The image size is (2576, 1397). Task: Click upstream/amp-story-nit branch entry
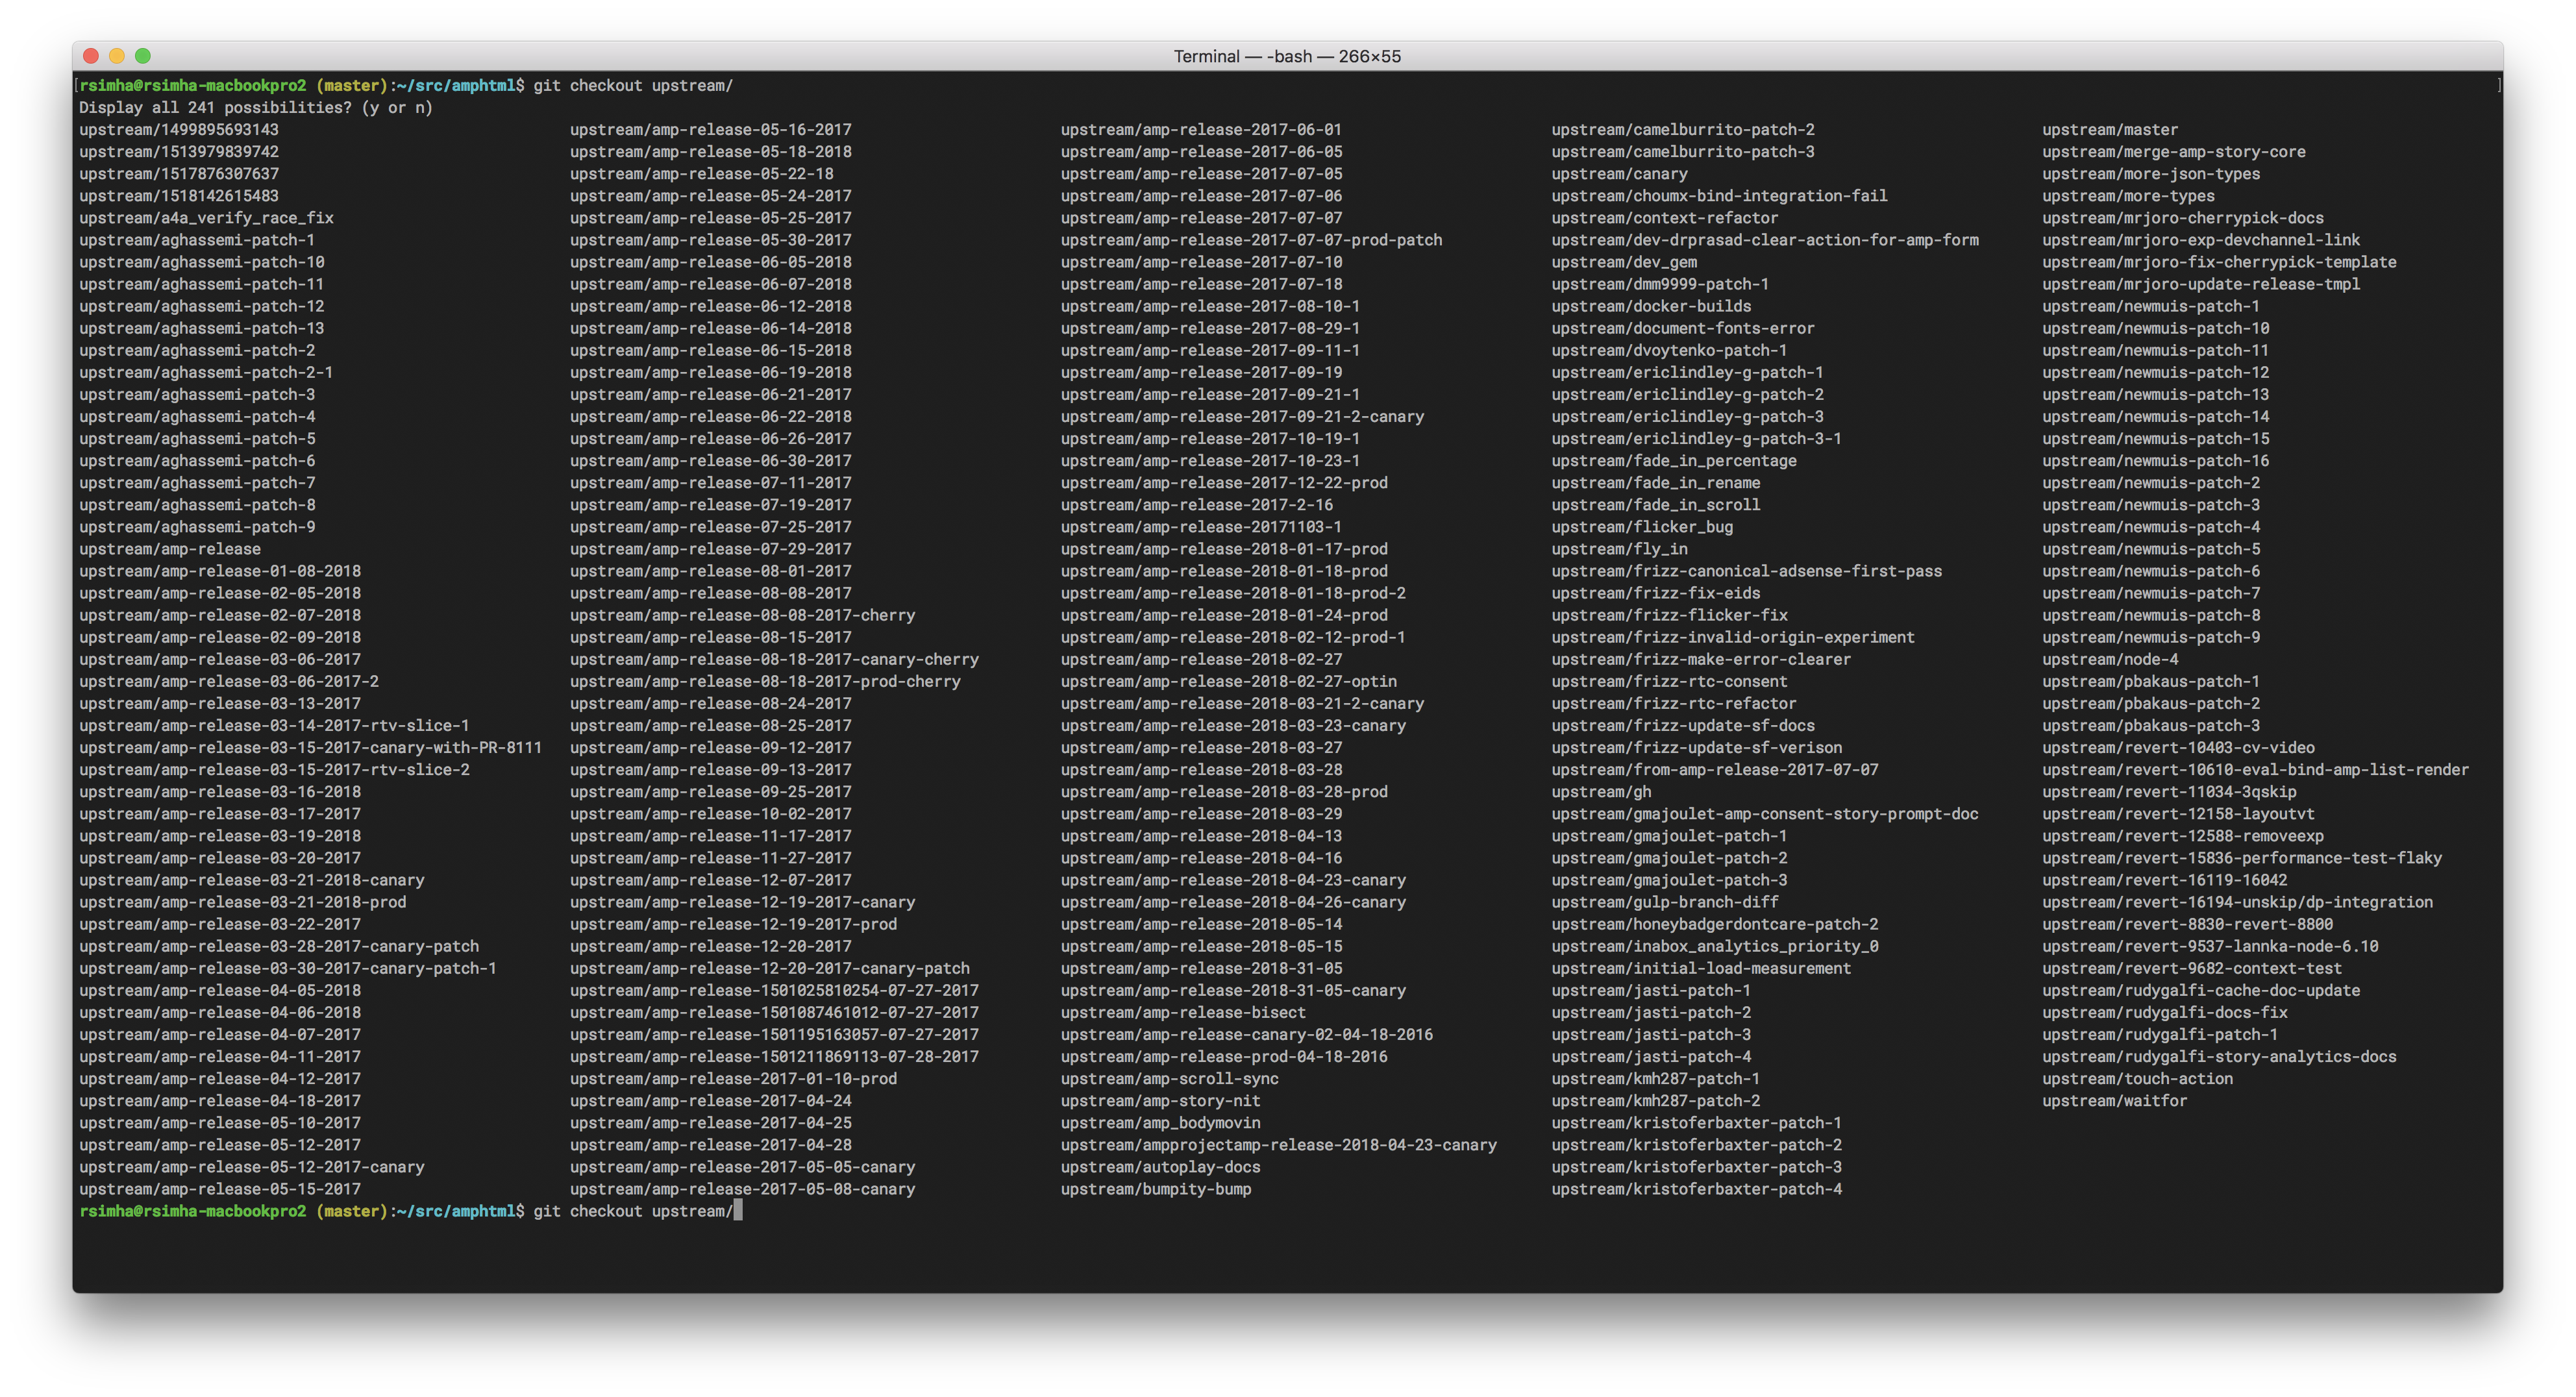(x=1160, y=1101)
